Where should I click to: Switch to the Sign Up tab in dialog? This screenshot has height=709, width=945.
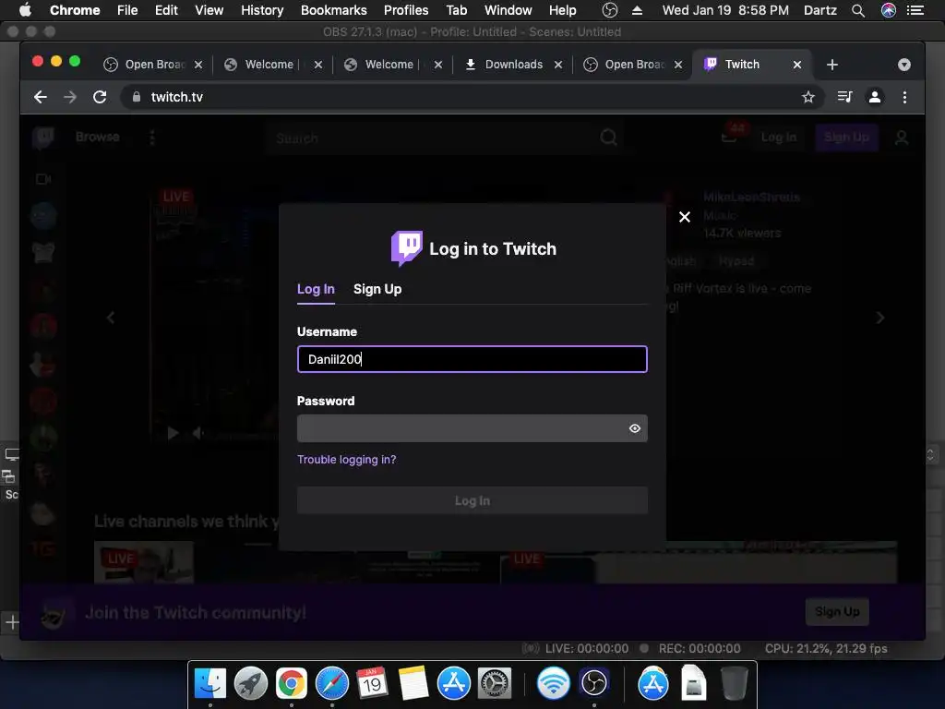(x=377, y=289)
